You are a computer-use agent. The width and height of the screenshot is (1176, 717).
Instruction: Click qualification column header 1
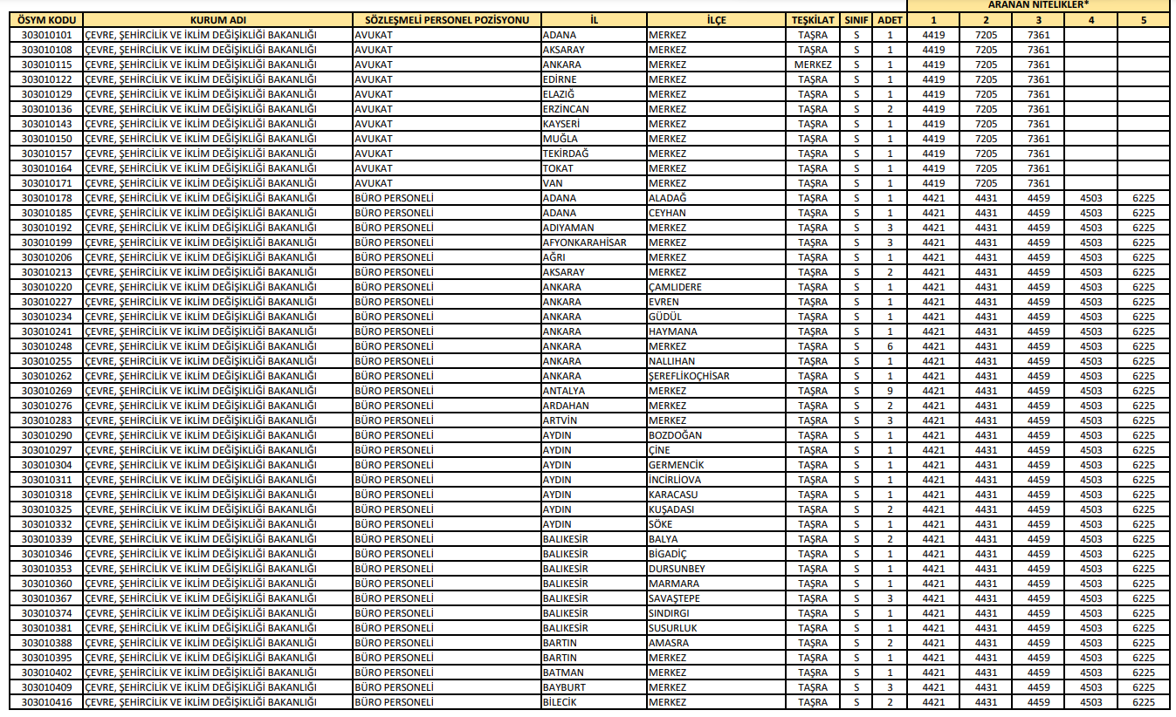click(x=933, y=19)
